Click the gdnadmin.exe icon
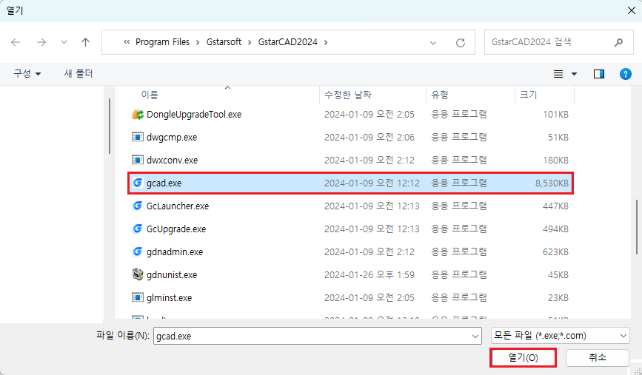Screen dimensions: 642x375 pyautogui.click(x=138, y=251)
